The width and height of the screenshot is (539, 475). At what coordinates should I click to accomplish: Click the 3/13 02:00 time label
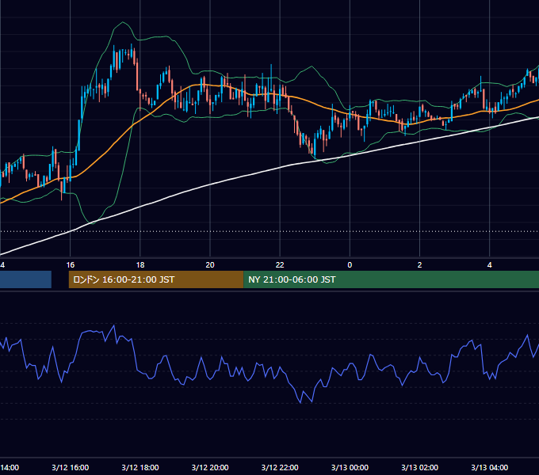tap(420, 467)
